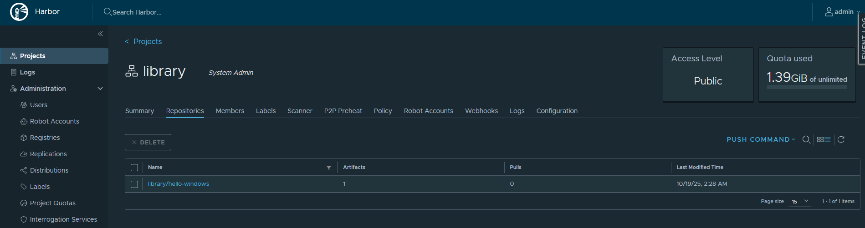Refresh the repositories list

(841, 139)
